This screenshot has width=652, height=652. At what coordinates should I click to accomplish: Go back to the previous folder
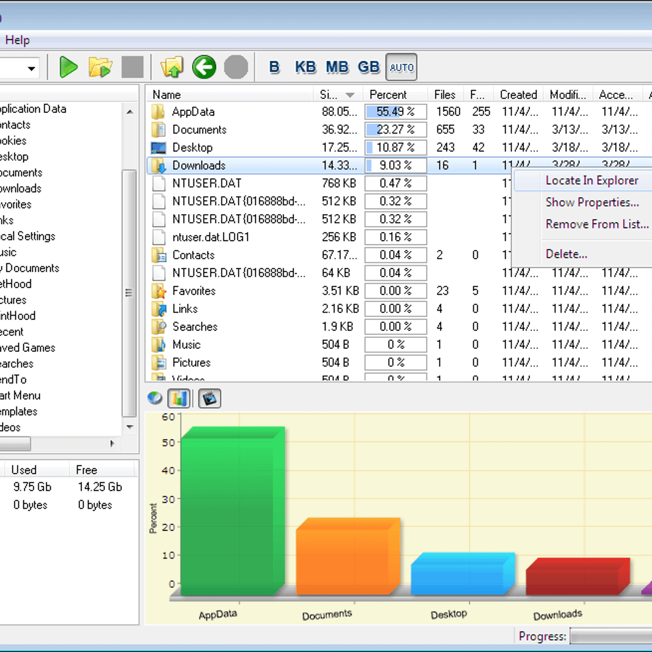tap(204, 67)
